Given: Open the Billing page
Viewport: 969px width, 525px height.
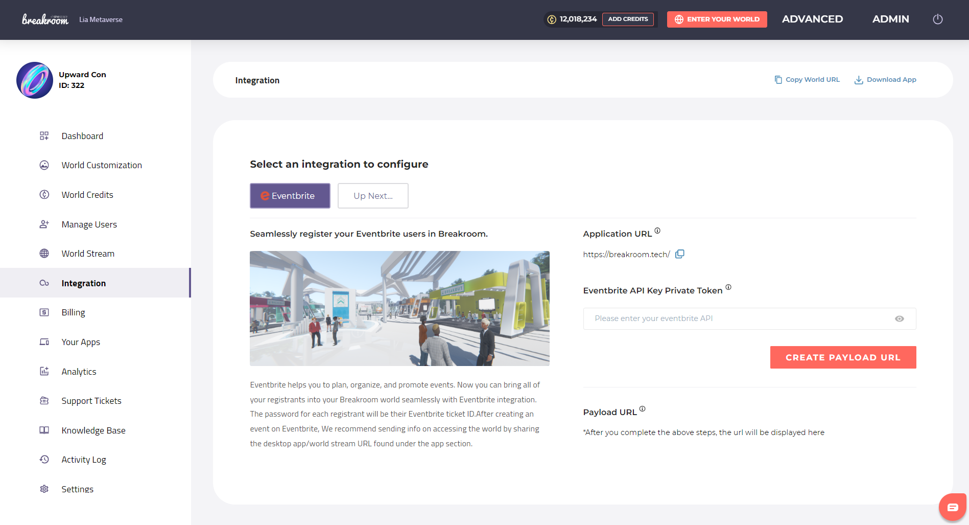Looking at the screenshot, I should point(74,312).
